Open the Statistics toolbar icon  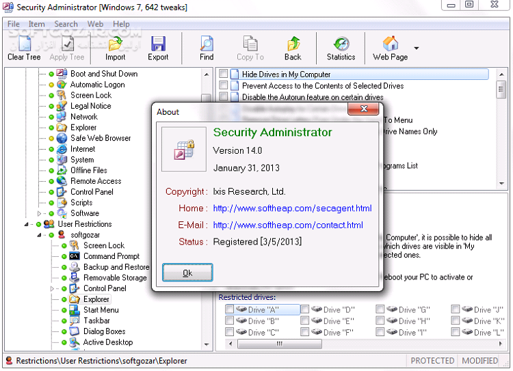[x=341, y=44]
